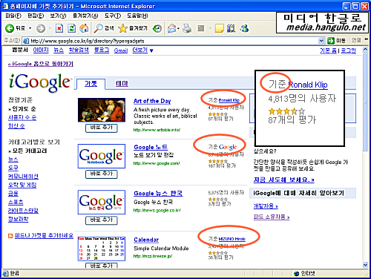
Task: Open Back button history dropdown arrow
Action: coord(30,28)
